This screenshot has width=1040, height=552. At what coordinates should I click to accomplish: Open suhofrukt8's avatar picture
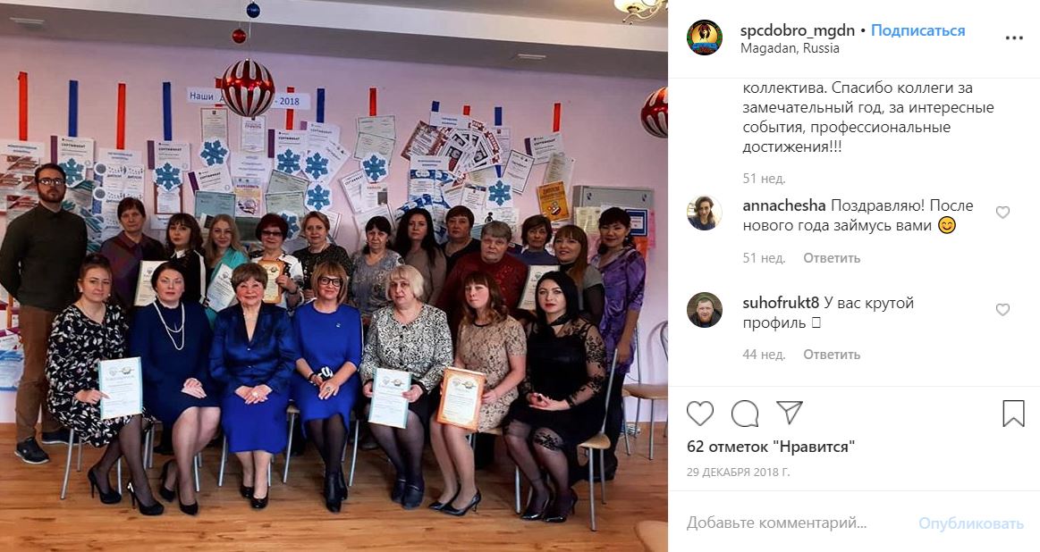(x=705, y=310)
